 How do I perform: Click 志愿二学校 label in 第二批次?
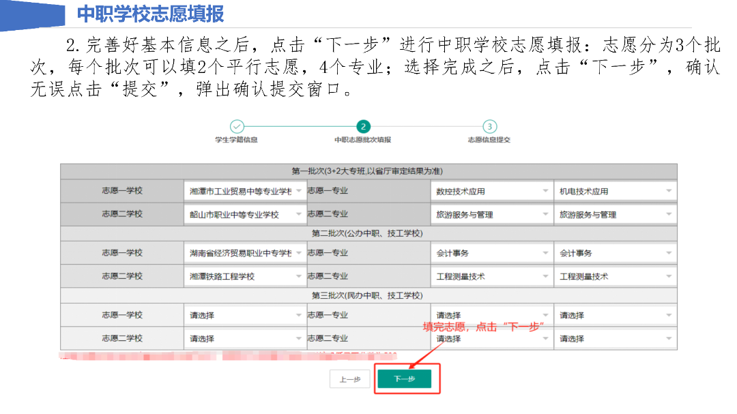(122, 276)
